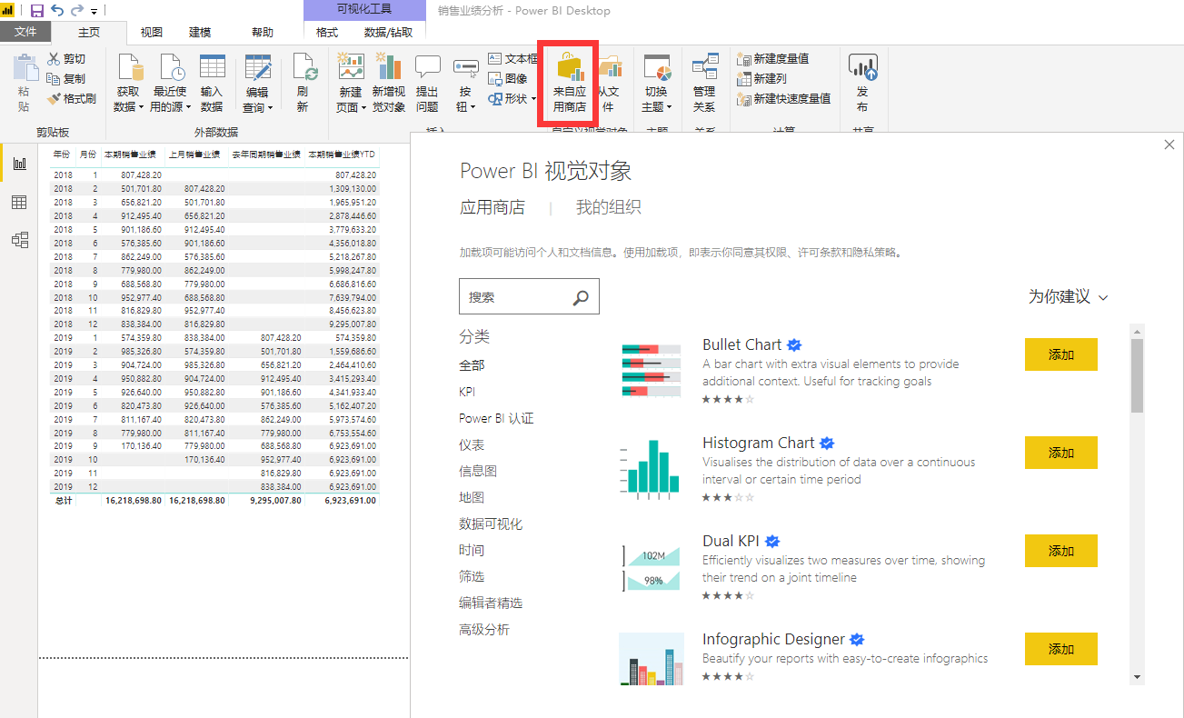Viewport: 1184px width, 718px height.
Task: Switch to the 建模 ribbon tab
Action: click(x=200, y=32)
